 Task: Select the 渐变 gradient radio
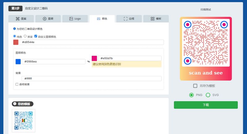click(x=25, y=36)
